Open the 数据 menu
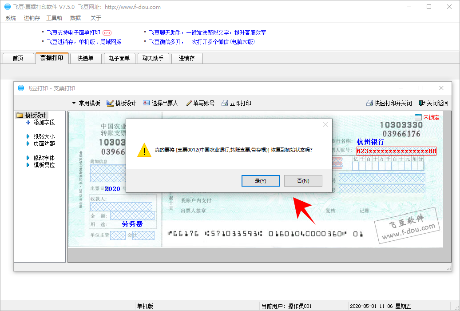Screen dimensions: 460x311 [75, 18]
